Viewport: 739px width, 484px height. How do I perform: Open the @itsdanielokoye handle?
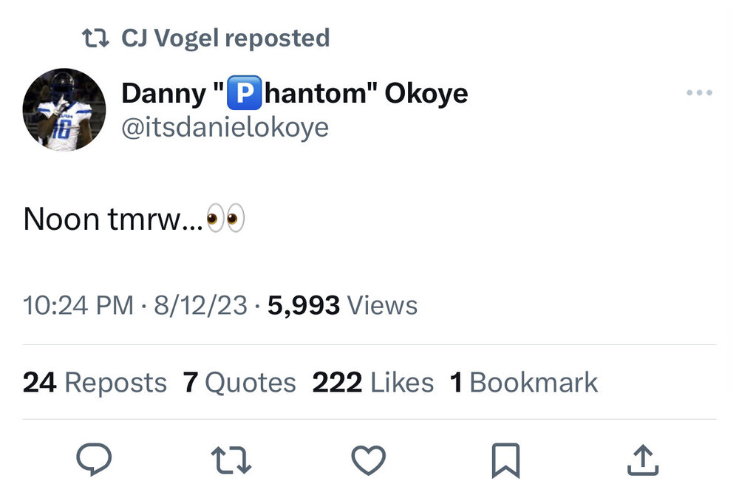[225, 127]
